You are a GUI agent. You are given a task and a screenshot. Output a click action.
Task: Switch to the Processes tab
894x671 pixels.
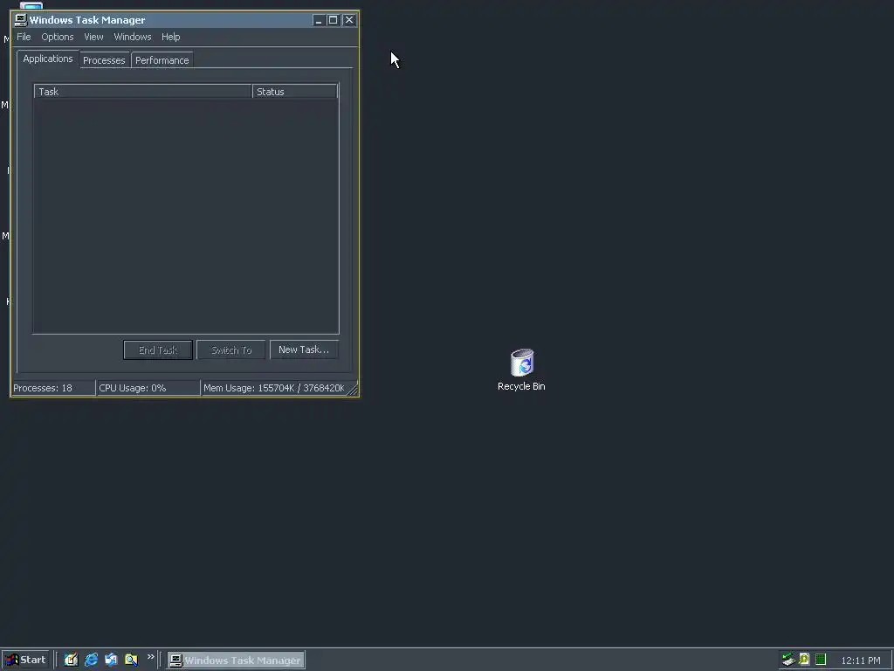click(104, 60)
